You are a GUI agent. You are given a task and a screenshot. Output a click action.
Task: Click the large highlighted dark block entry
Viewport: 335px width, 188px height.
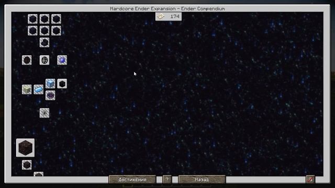click(x=25, y=148)
